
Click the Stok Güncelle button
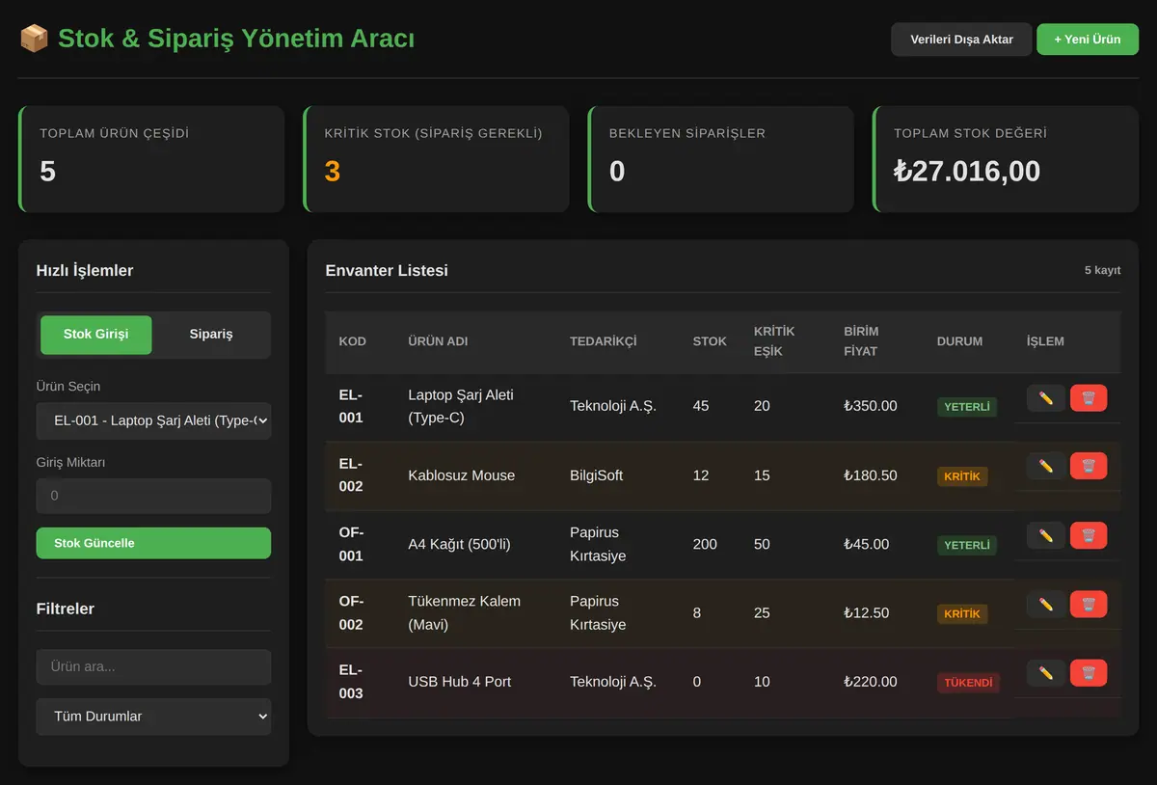pyautogui.click(x=153, y=543)
